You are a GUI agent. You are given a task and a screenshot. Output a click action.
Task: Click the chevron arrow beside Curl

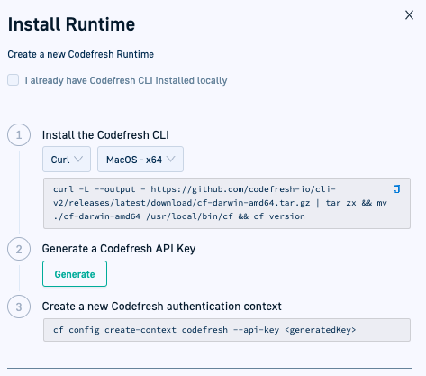78,159
